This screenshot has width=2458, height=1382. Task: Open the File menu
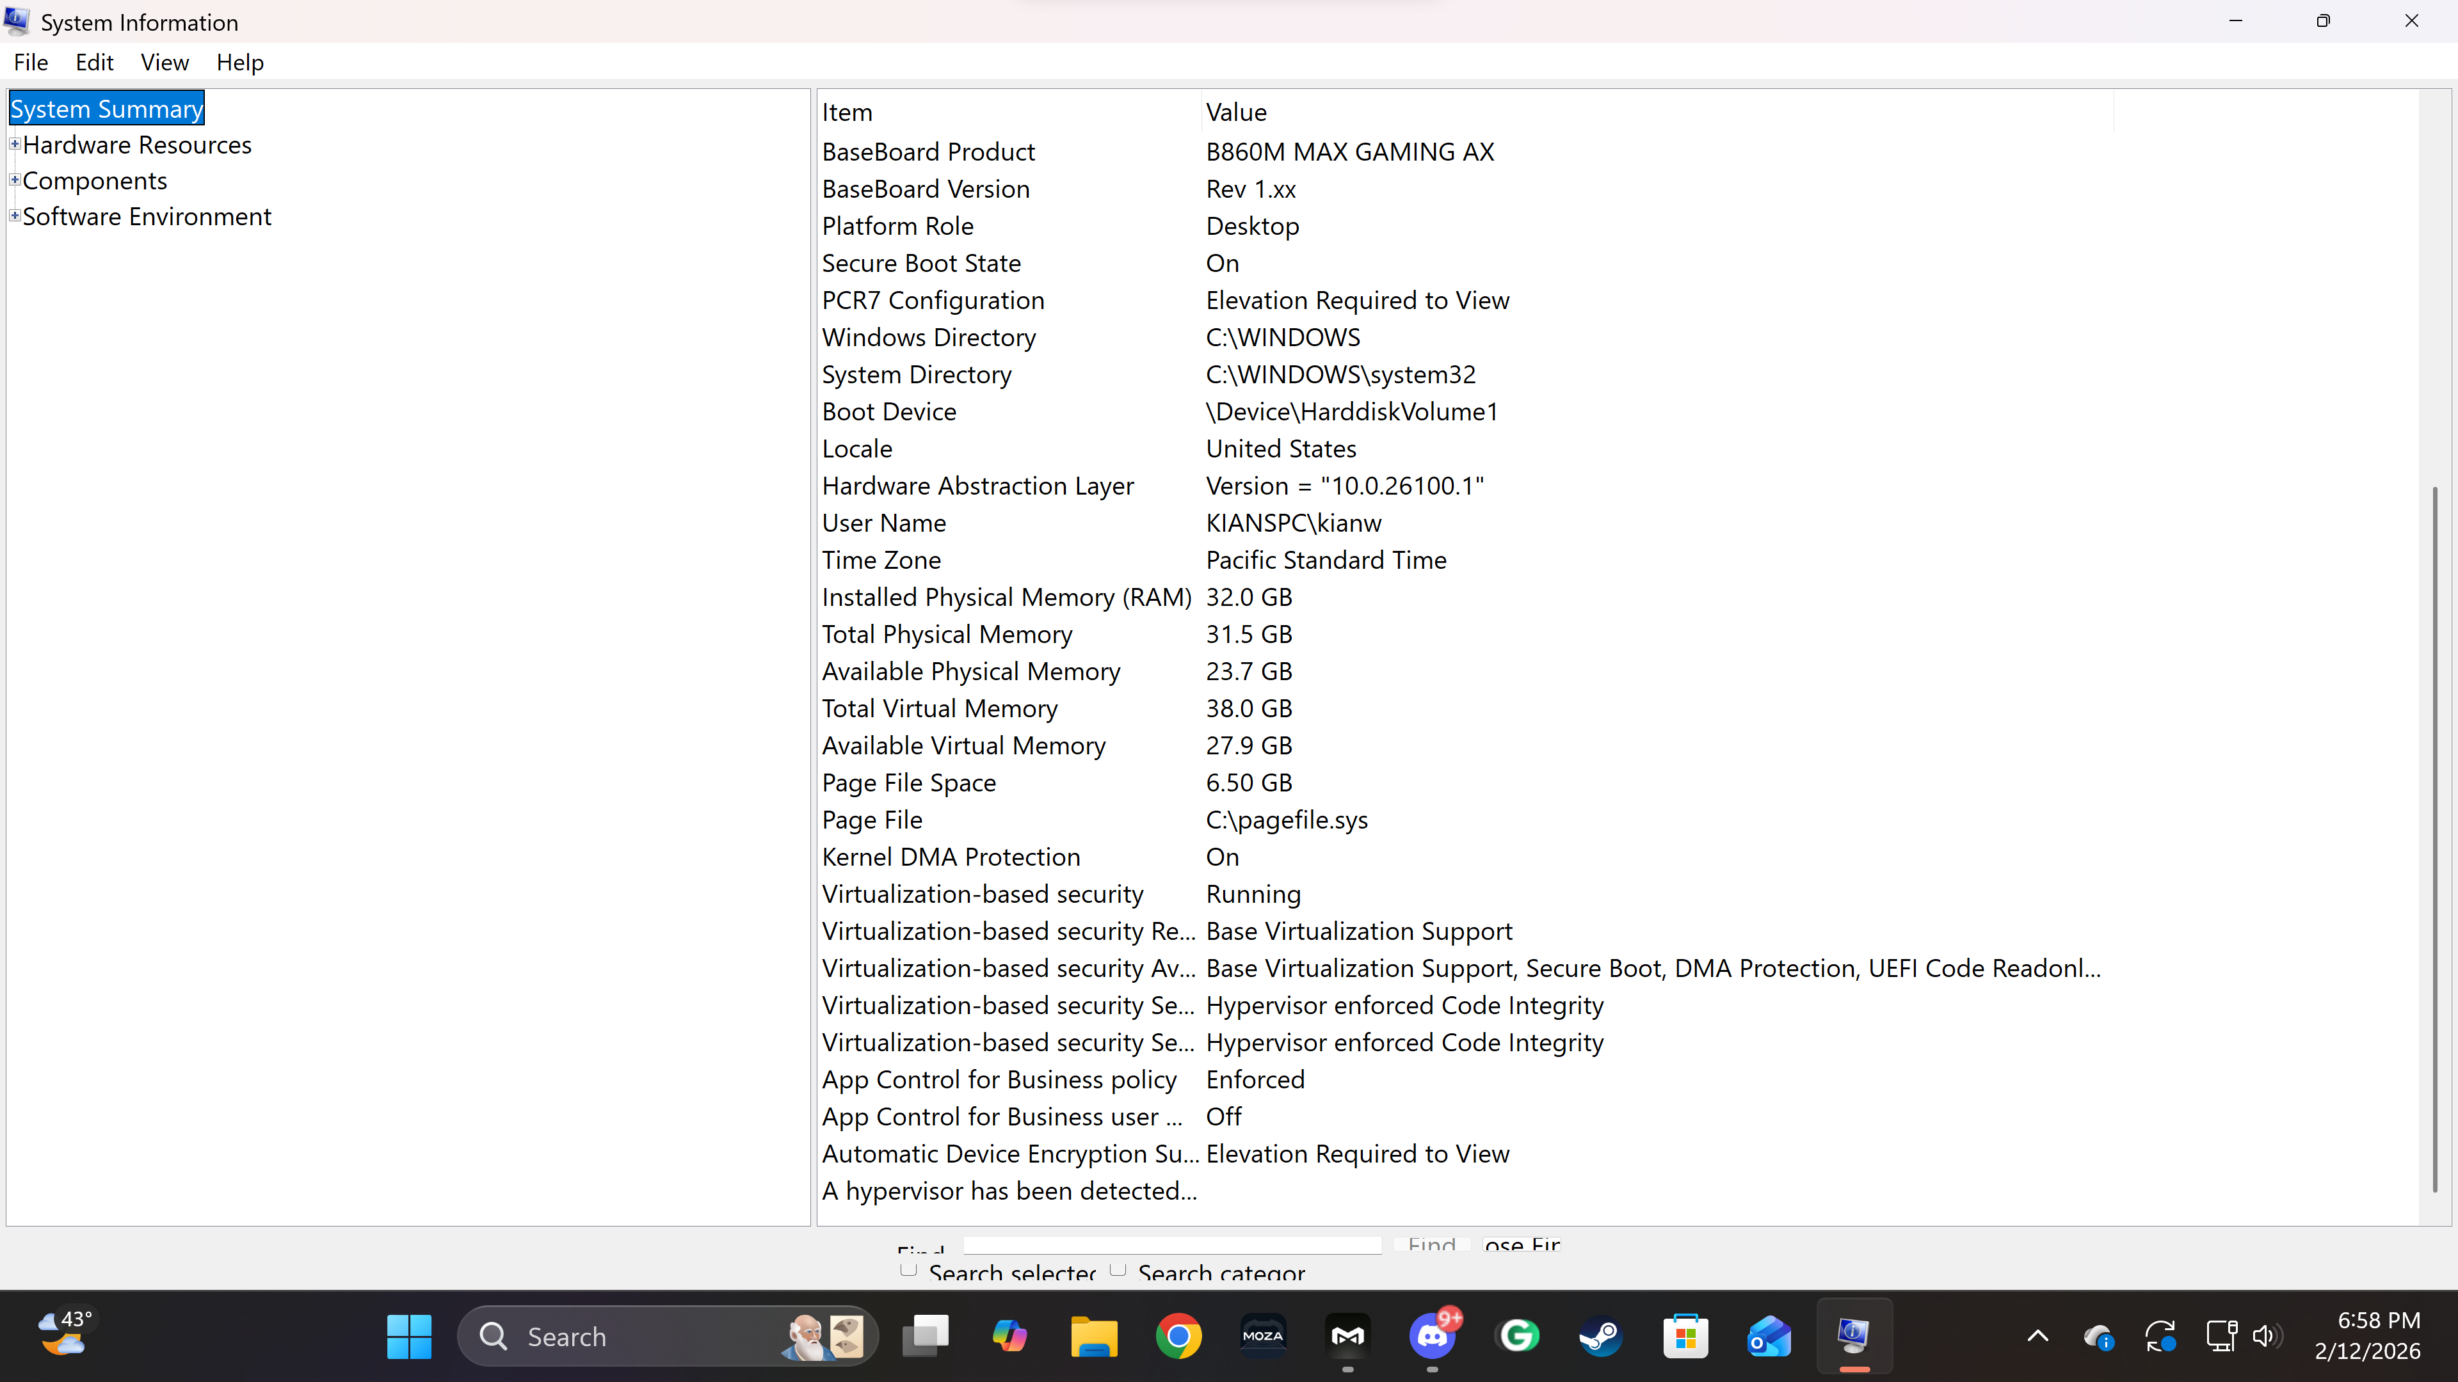pyautogui.click(x=31, y=62)
